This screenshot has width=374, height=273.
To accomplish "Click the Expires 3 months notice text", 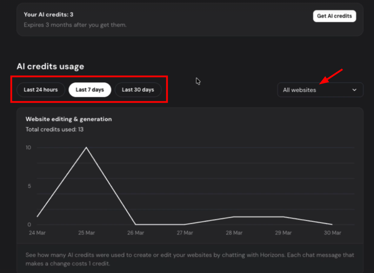I will pos(75,25).
